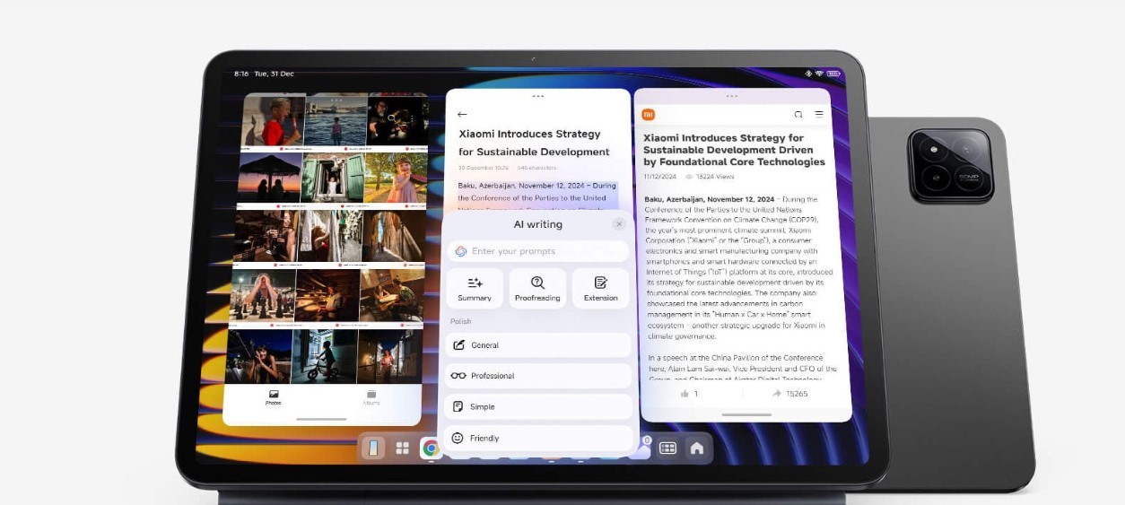This screenshot has width=1125, height=505.
Task: Click the three-dot handle atop Notes window
Action: 537,95
